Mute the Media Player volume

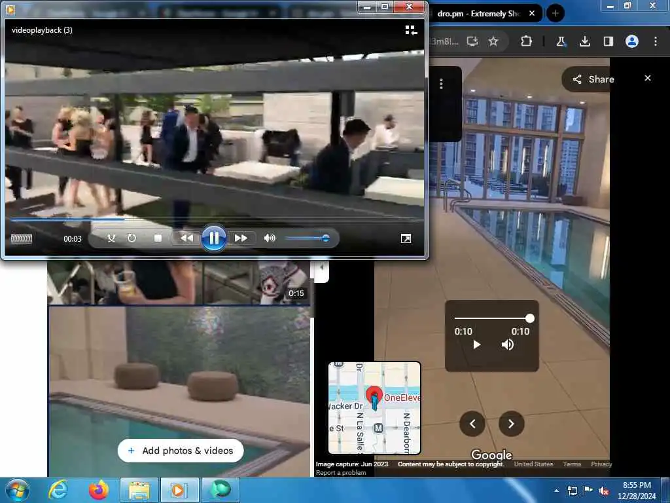(x=270, y=238)
